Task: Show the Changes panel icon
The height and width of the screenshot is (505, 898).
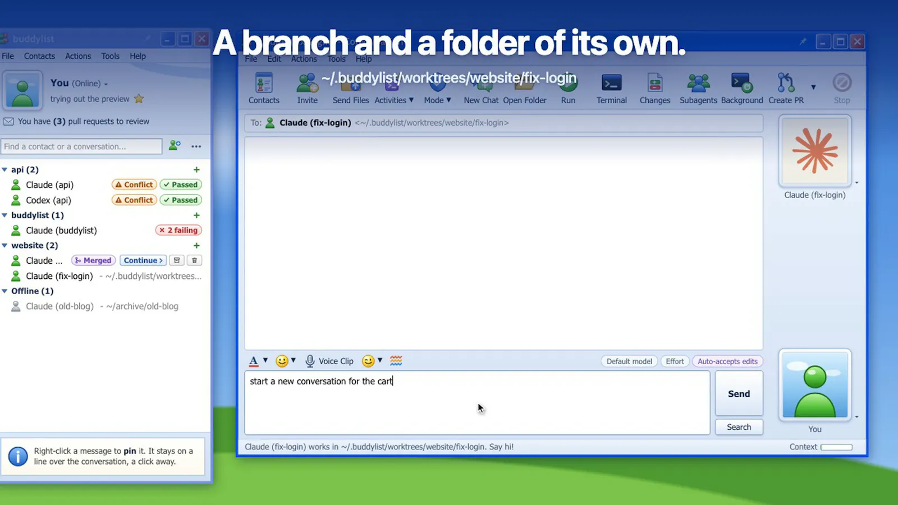Action: pyautogui.click(x=655, y=89)
